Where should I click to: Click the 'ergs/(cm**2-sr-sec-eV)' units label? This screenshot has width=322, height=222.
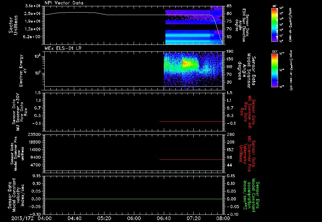tap(291, 70)
